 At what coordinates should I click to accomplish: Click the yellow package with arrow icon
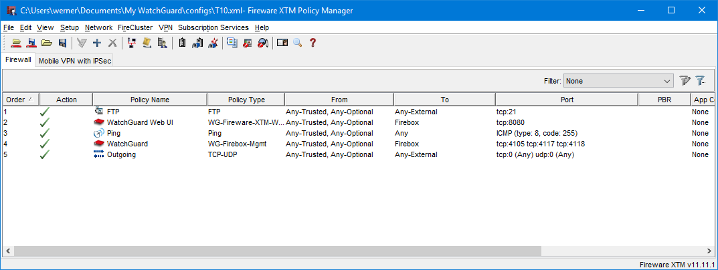(x=147, y=43)
